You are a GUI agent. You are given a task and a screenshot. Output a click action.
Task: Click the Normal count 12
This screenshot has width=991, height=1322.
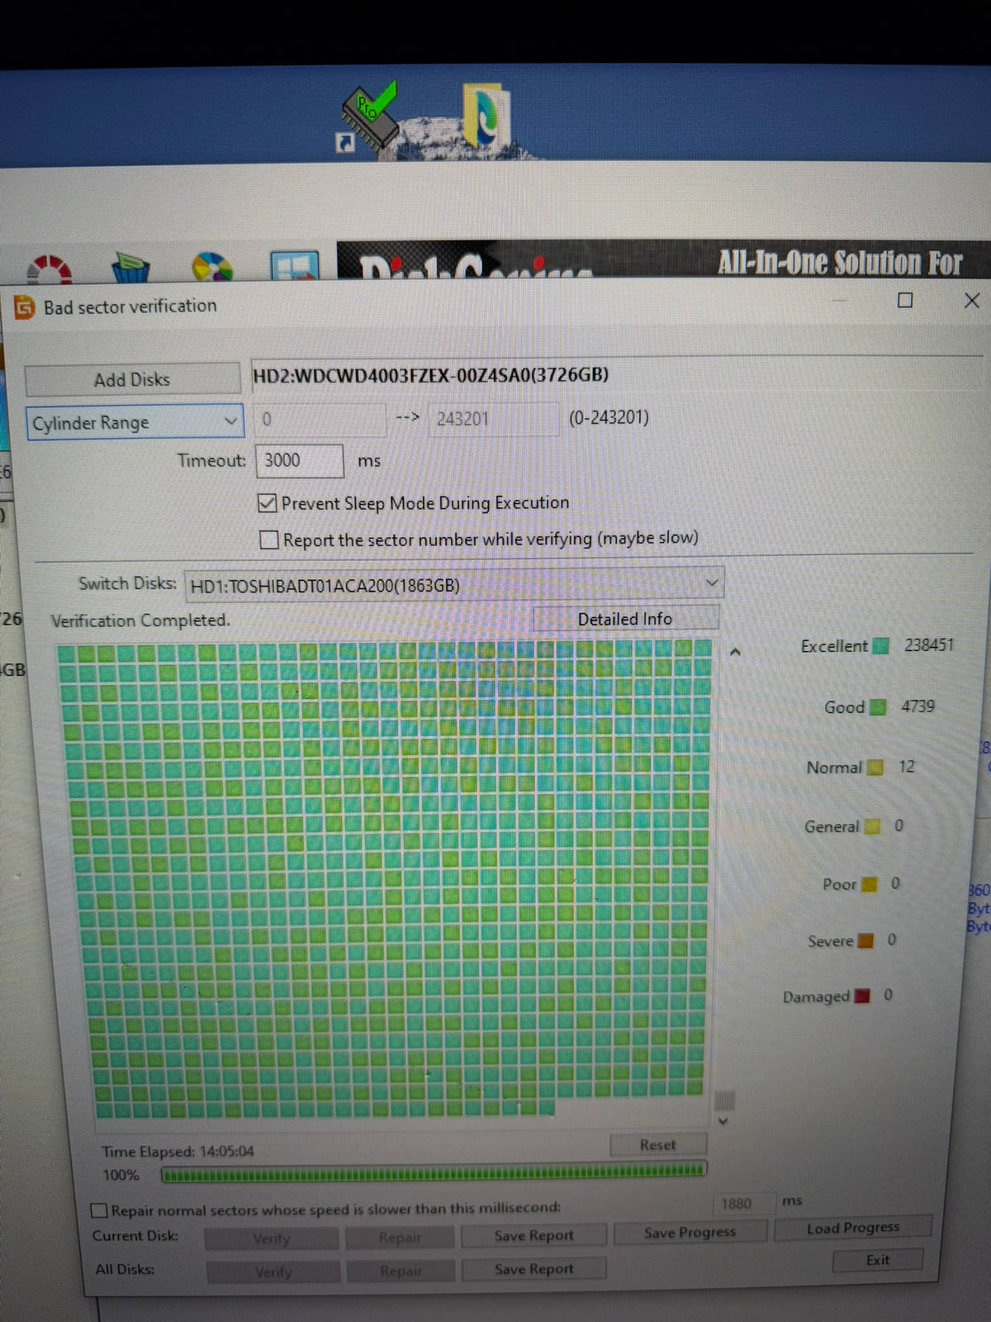pyautogui.click(x=907, y=767)
